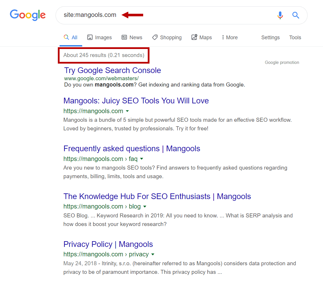
Task: Open the Try Google Search Console link
Action: pos(113,70)
